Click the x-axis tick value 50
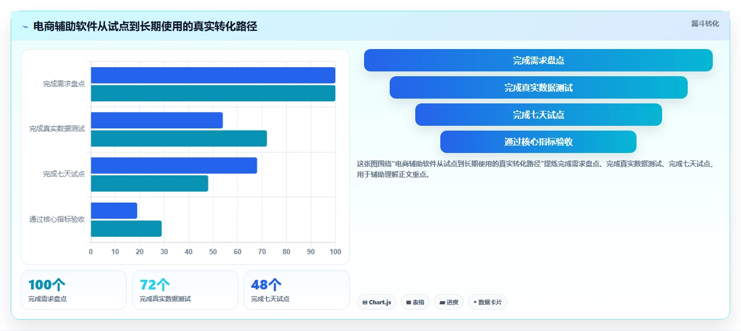 (213, 252)
